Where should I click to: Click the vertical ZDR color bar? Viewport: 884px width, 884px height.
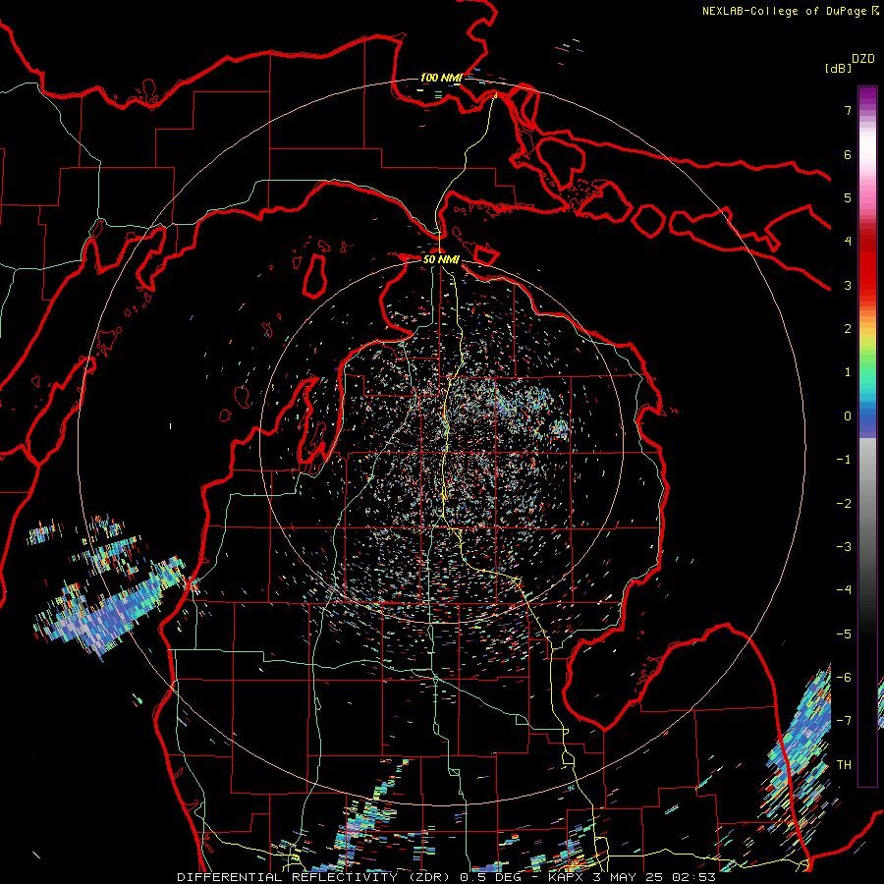[x=867, y=436]
